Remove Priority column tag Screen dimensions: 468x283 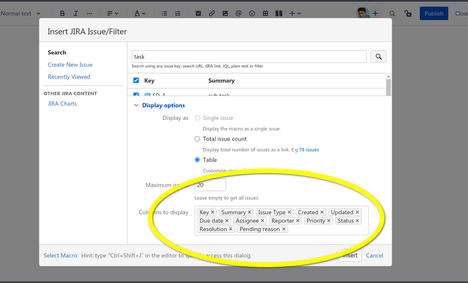tap(328, 221)
